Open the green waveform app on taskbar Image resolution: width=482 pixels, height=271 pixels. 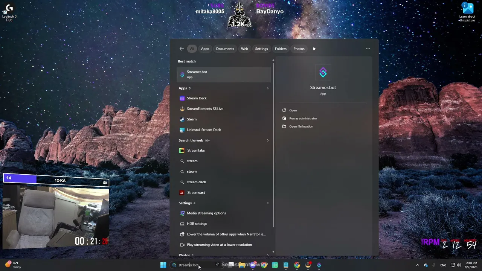point(275,265)
